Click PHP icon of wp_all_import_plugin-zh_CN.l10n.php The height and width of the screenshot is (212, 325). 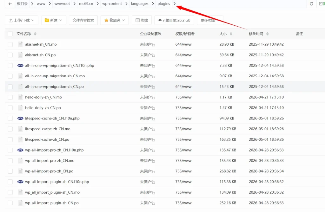pyautogui.click(x=20, y=182)
